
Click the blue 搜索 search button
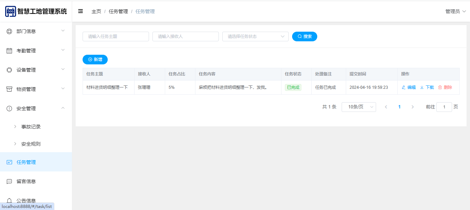click(305, 36)
